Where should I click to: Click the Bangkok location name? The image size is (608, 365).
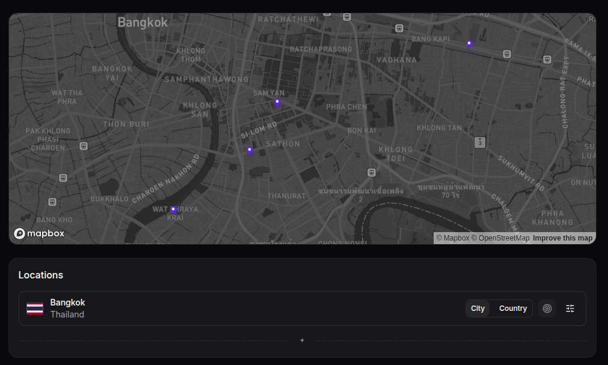tap(67, 302)
